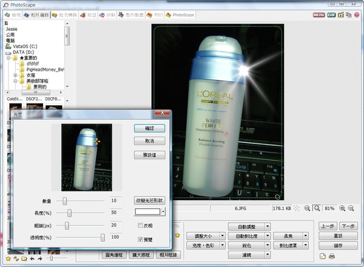Image resolution: width=364 pixels, height=267 pixels.
Task: Click the 改變光芒形狀 button
Action: 149,200
